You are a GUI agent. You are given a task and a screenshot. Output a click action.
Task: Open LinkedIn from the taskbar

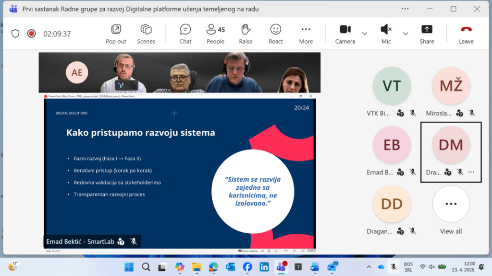click(264, 267)
